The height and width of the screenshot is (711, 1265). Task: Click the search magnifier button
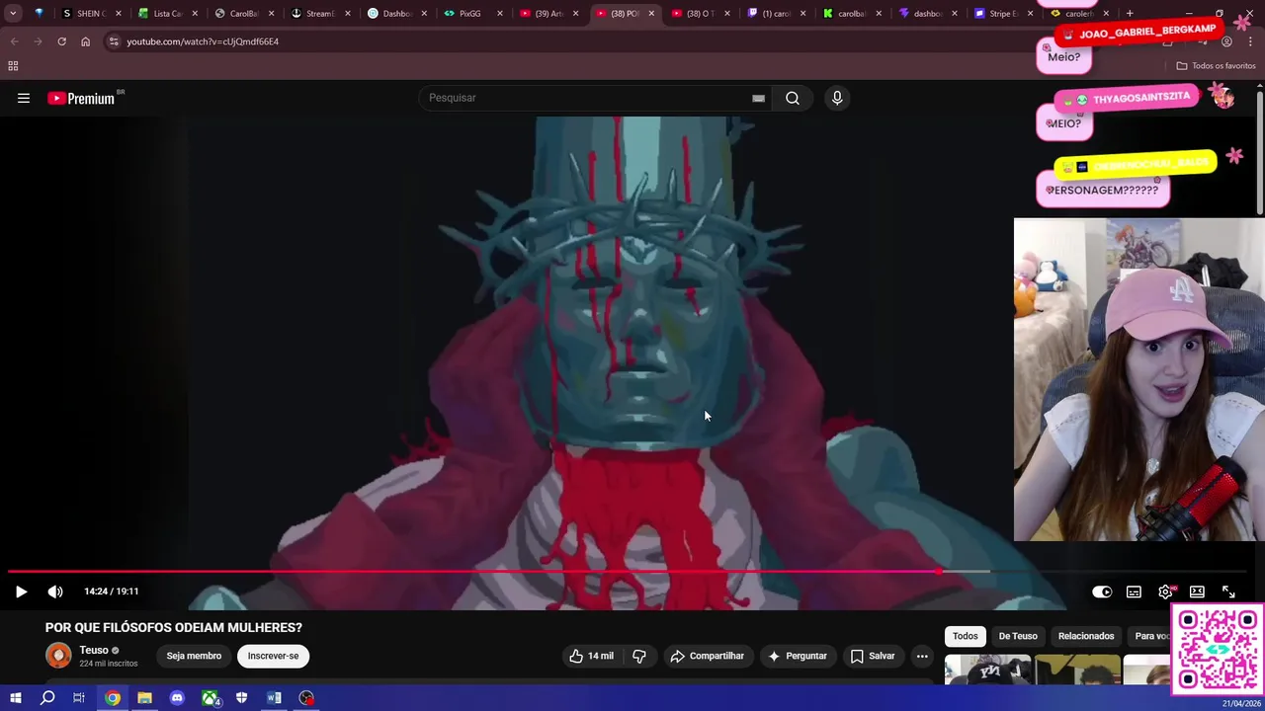click(x=792, y=98)
